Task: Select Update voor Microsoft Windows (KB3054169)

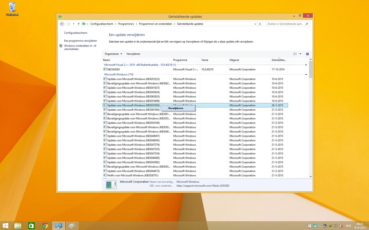Action: tap(195, 123)
